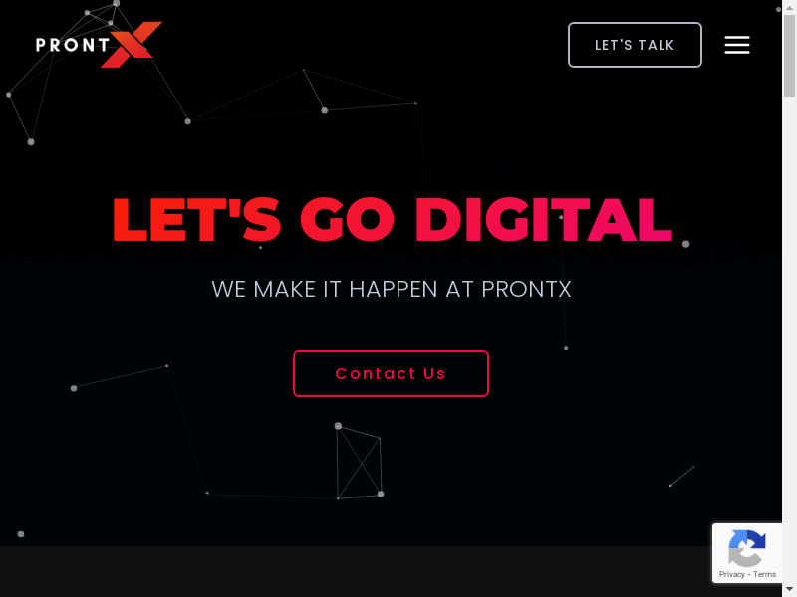Click the white PRONT text in the logo
This screenshot has width=797, height=597.
72,45
